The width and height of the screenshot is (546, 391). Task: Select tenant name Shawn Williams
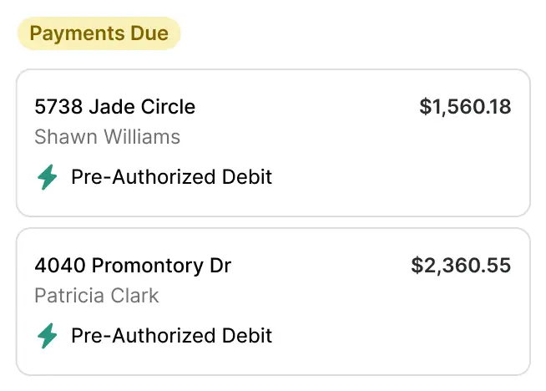point(108,136)
